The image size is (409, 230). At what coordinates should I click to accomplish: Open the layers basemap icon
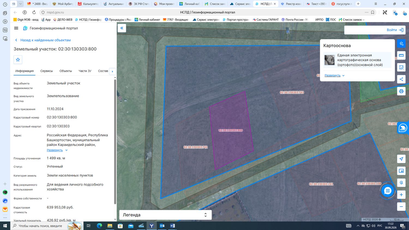[401, 43]
